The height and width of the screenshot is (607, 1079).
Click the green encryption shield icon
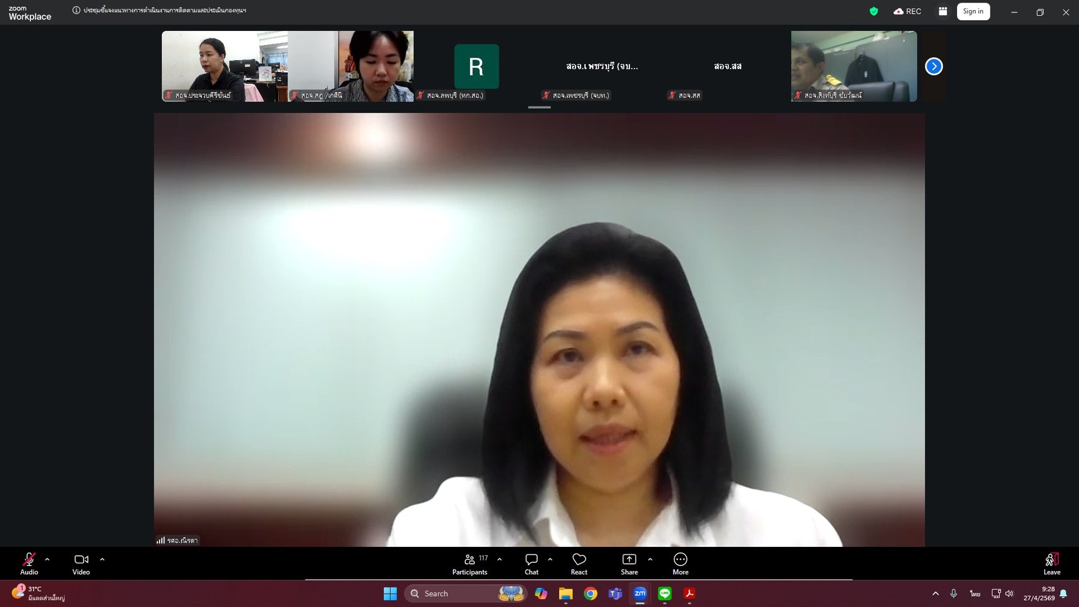point(873,11)
